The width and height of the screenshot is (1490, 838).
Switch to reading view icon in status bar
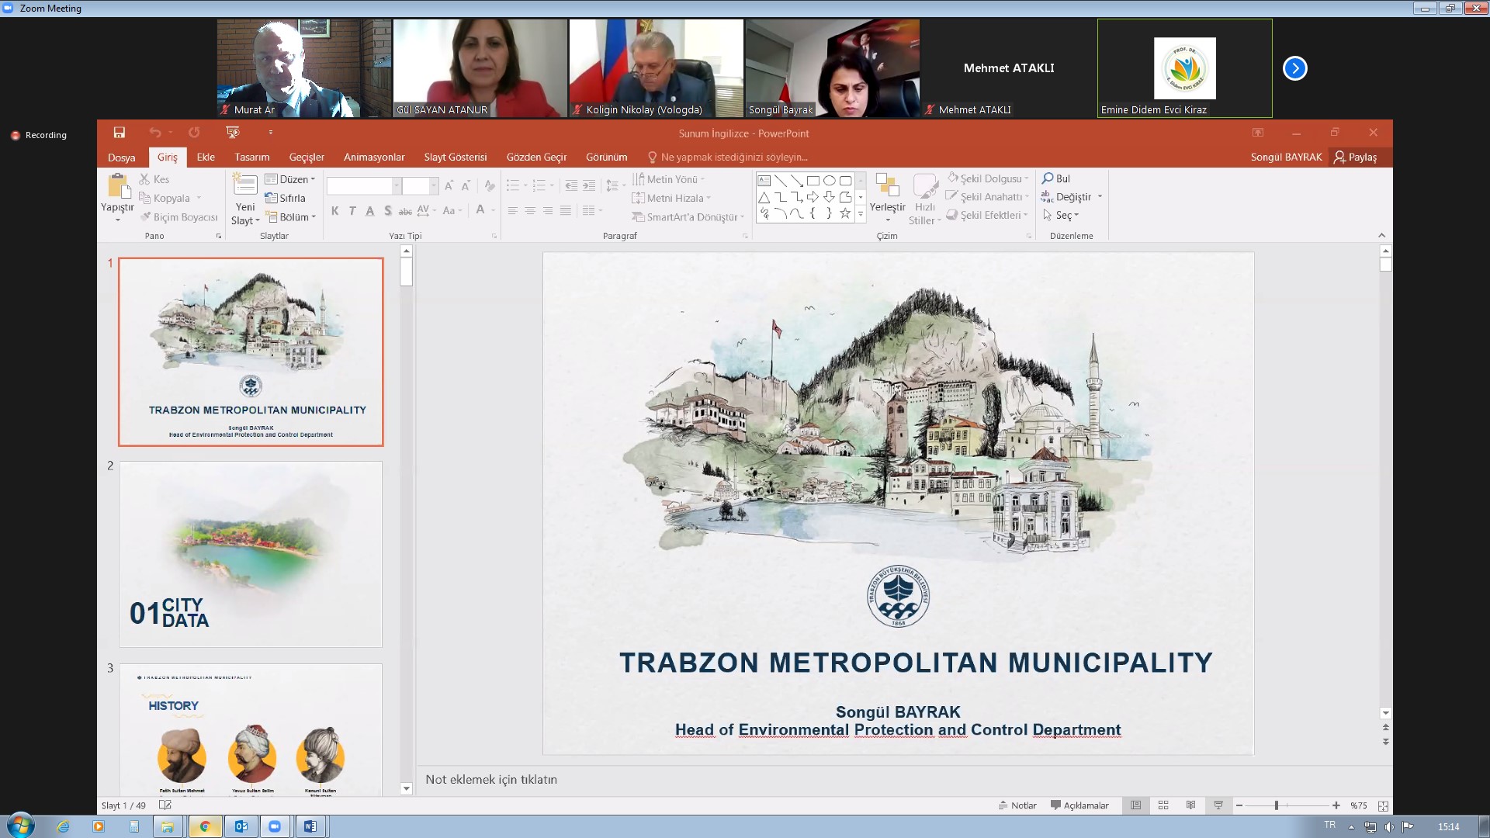tap(1190, 805)
